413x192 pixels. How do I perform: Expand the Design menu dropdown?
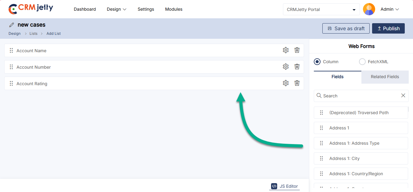(x=116, y=9)
